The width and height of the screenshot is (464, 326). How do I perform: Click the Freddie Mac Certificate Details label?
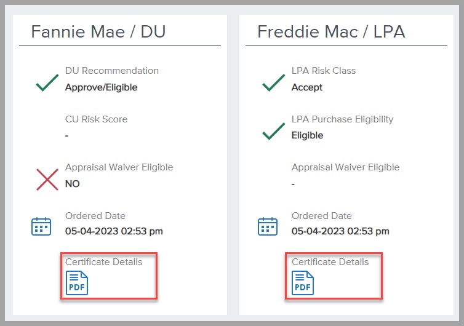click(330, 262)
